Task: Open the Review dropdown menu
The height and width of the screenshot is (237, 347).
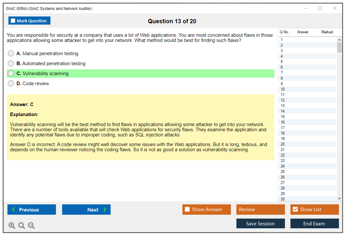Action: pos(280,210)
